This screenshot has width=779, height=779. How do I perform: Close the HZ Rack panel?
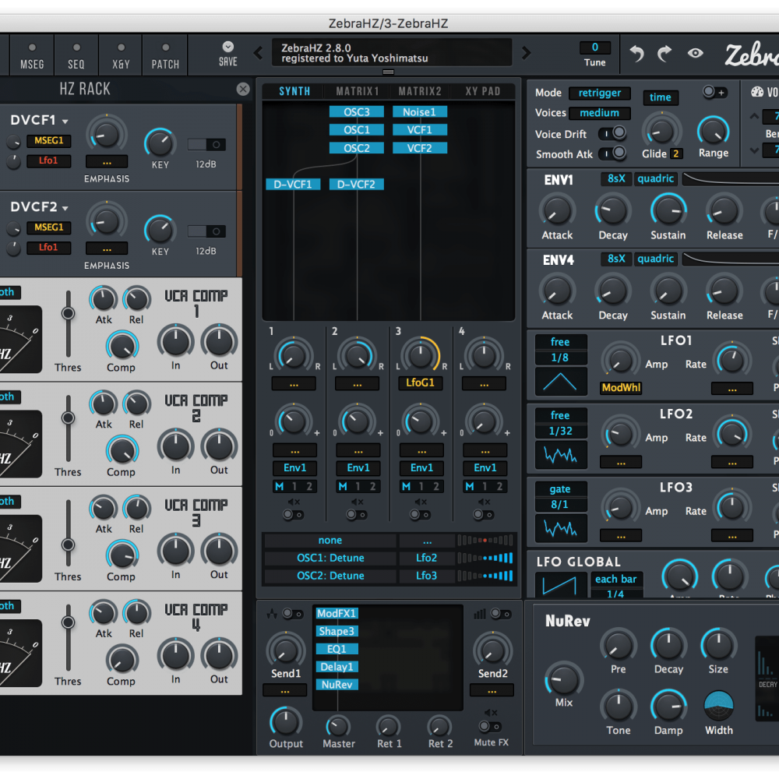243,90
